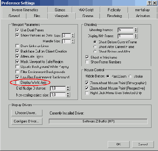Confirm settings with the OK button
This screenshot has height=151, width=158.
(119, 144)
